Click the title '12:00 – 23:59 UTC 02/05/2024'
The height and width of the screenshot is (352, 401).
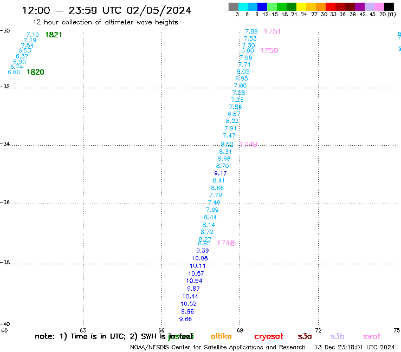(x=107, y=10)
